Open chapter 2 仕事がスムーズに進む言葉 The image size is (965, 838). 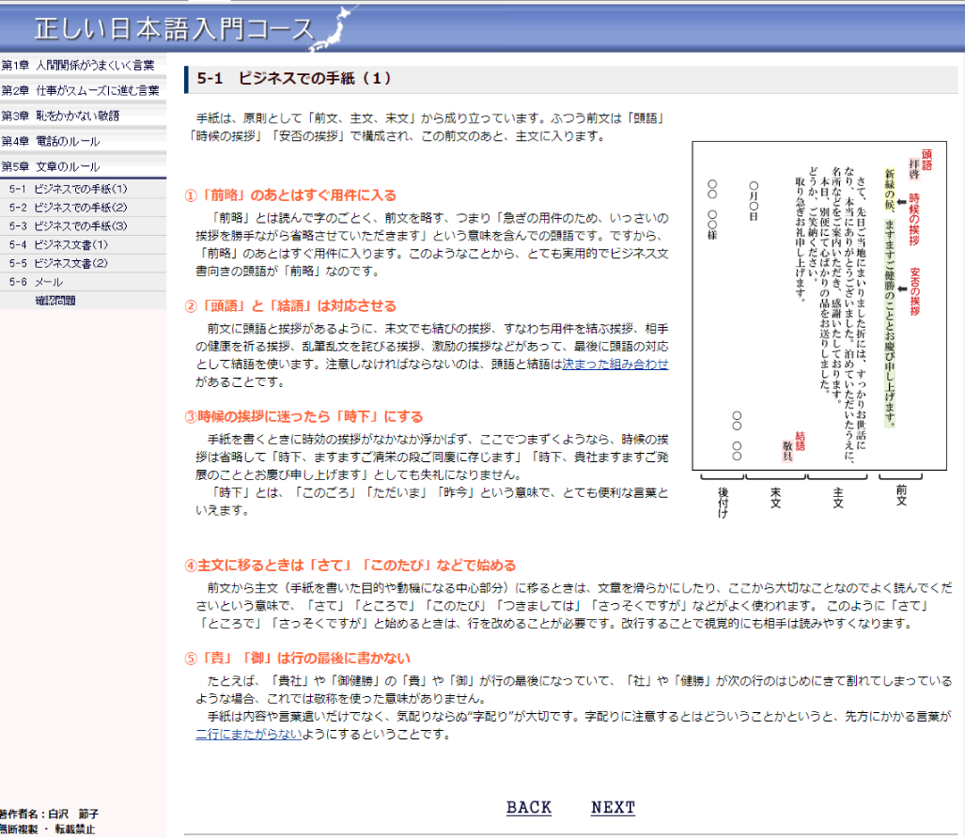81,90
